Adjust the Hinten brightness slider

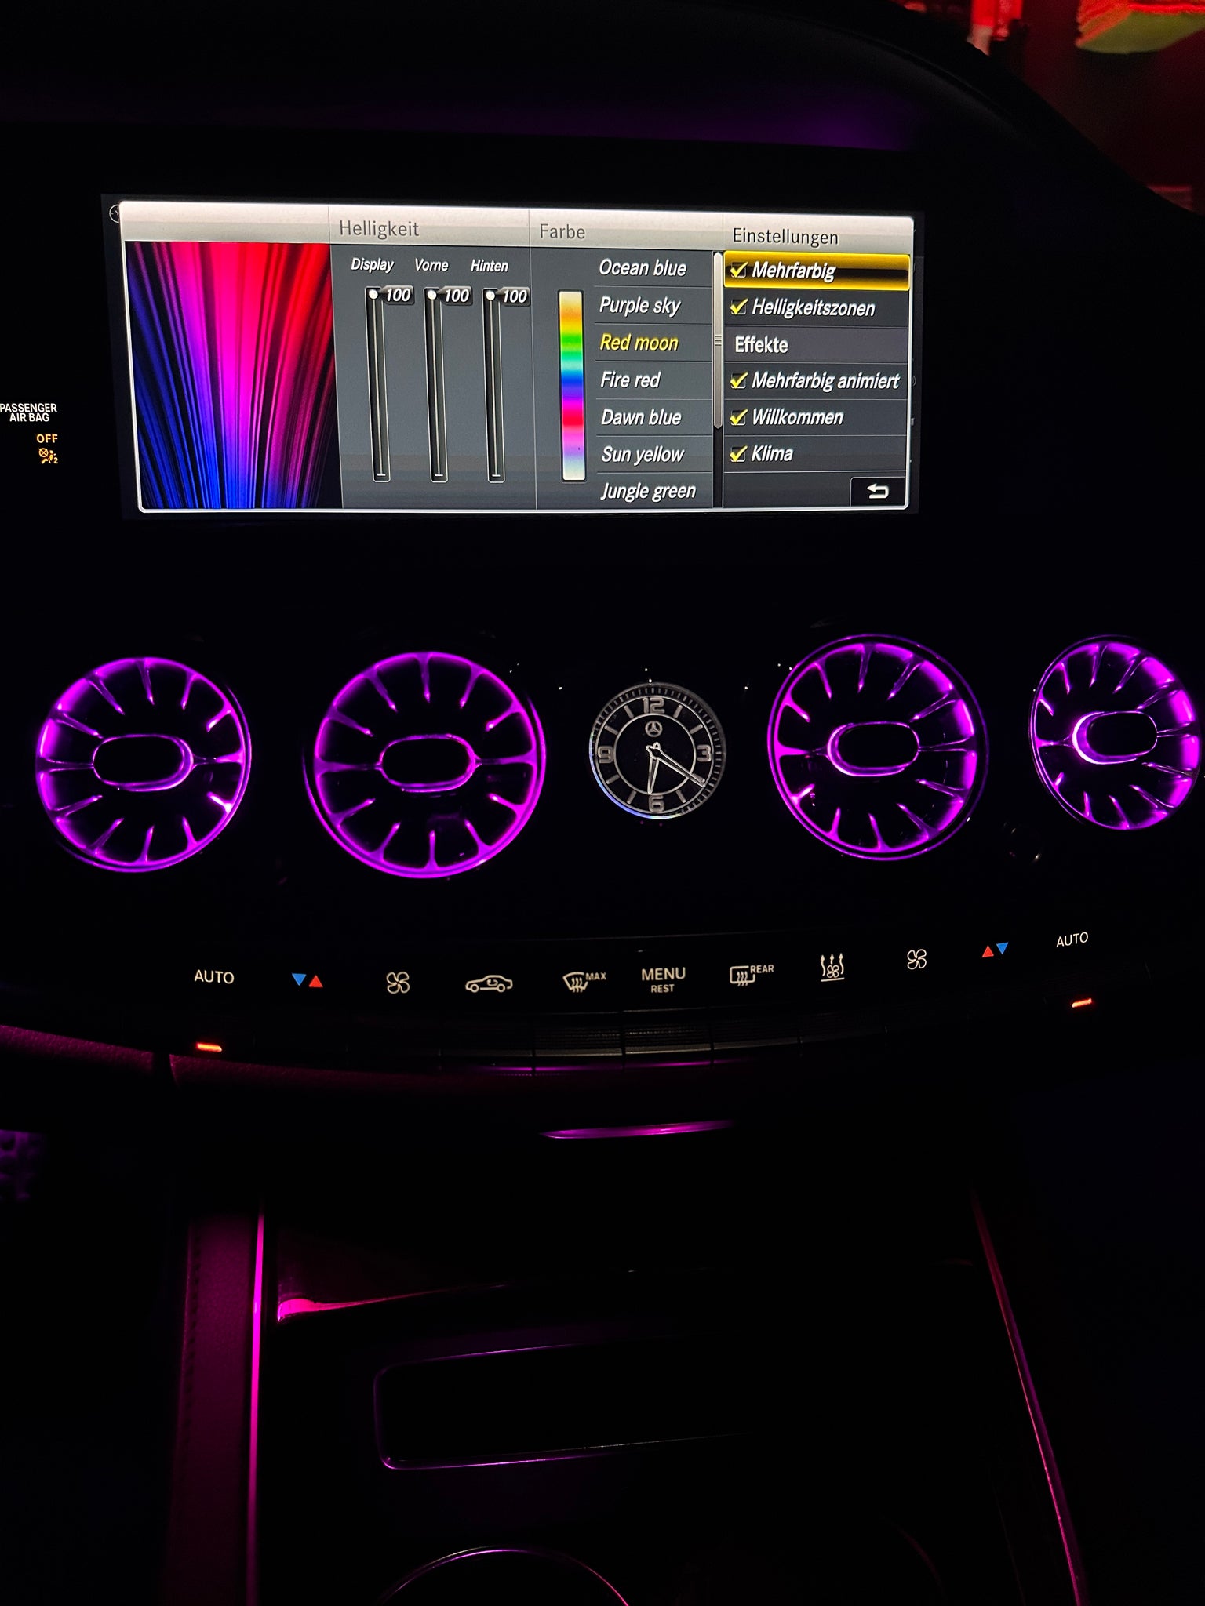click(x=495, y=384)
